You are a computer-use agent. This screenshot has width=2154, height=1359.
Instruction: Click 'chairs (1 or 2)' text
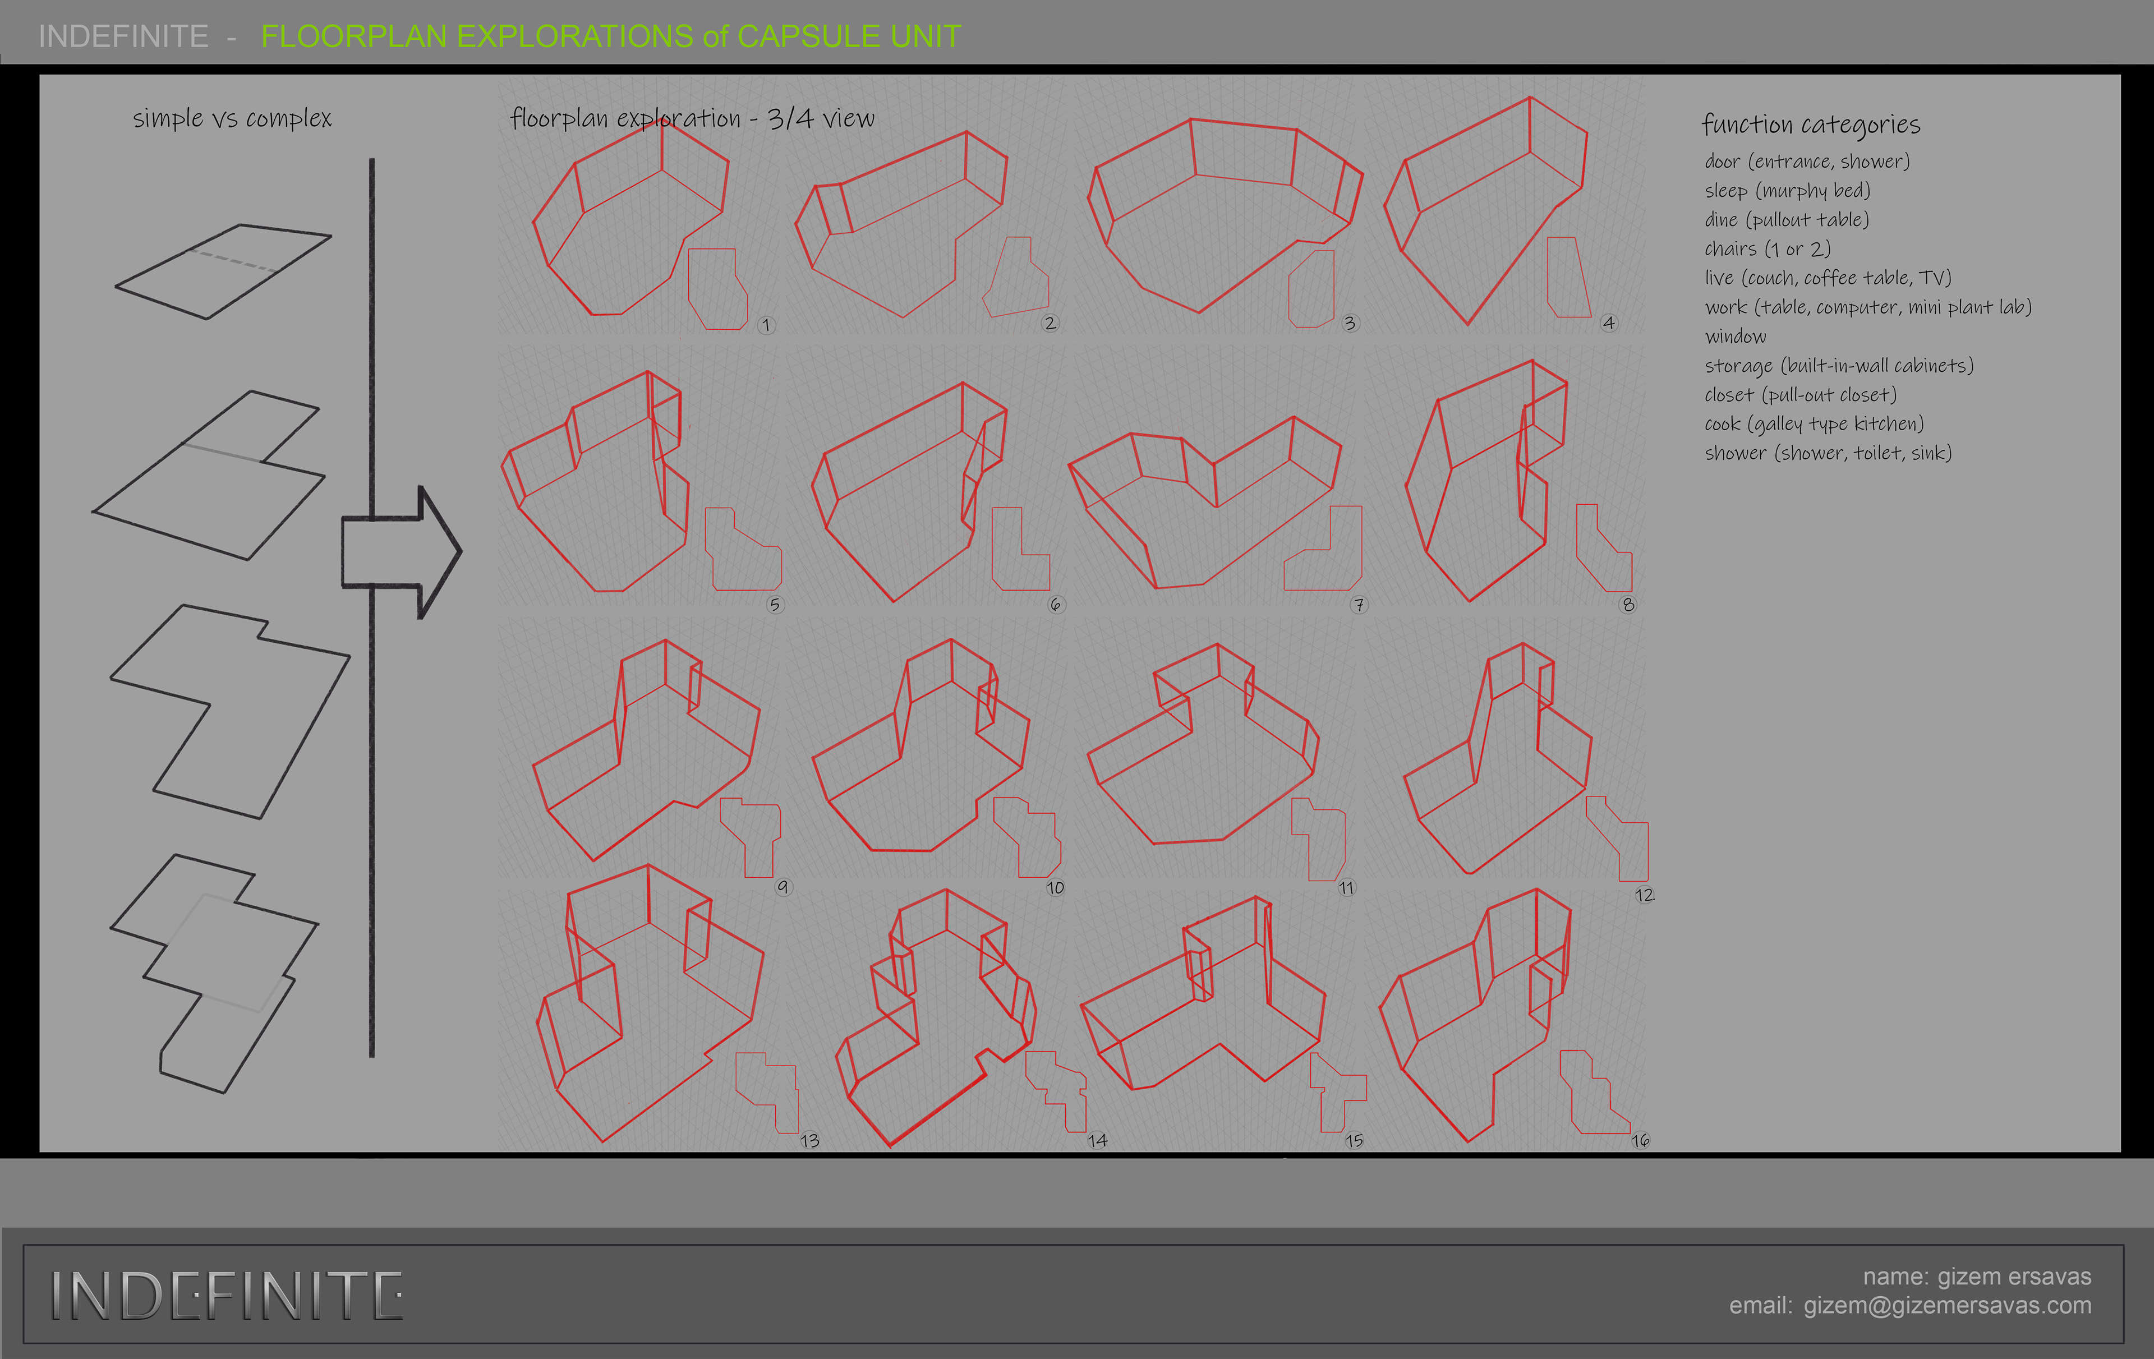(x=1768, y=248)
